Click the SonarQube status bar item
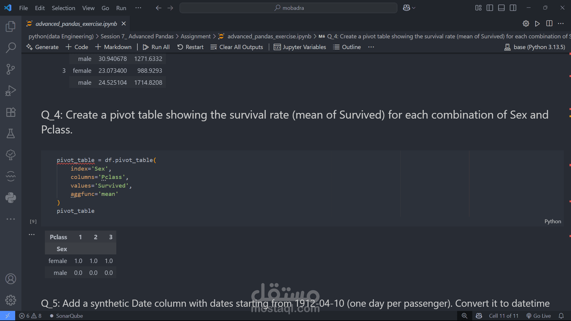Image resolution: width=571 pixels, height=321 pixels. click(66, 316)
